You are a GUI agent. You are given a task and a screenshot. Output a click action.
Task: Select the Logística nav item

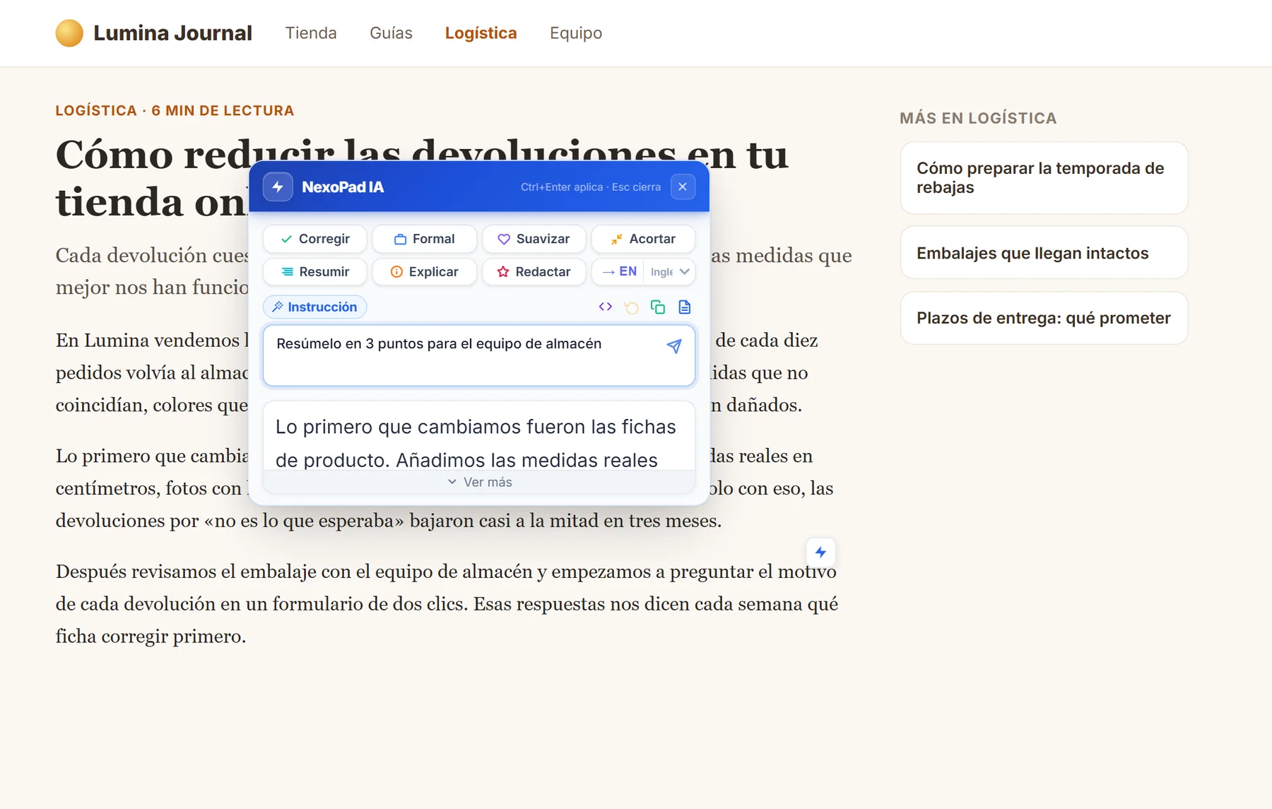click(481, 33)
